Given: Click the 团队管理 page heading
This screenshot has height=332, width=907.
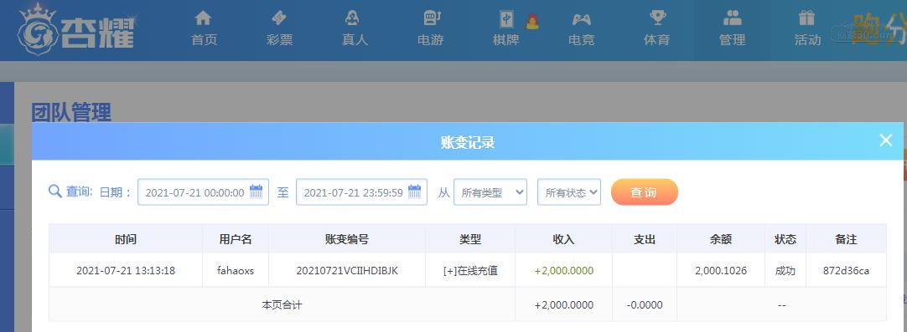Looking at the screenshot, I should [71, 112].
